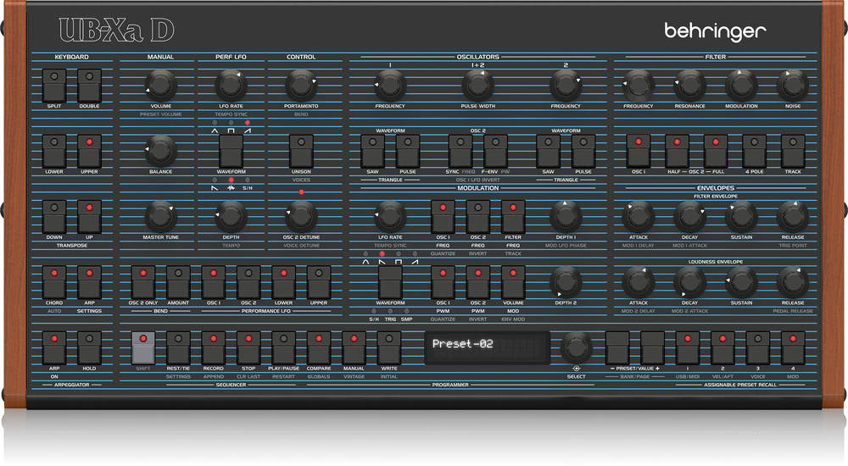Click the Modulation Waveform selector switch
The image size is (848, 466).
coord(390,282)
